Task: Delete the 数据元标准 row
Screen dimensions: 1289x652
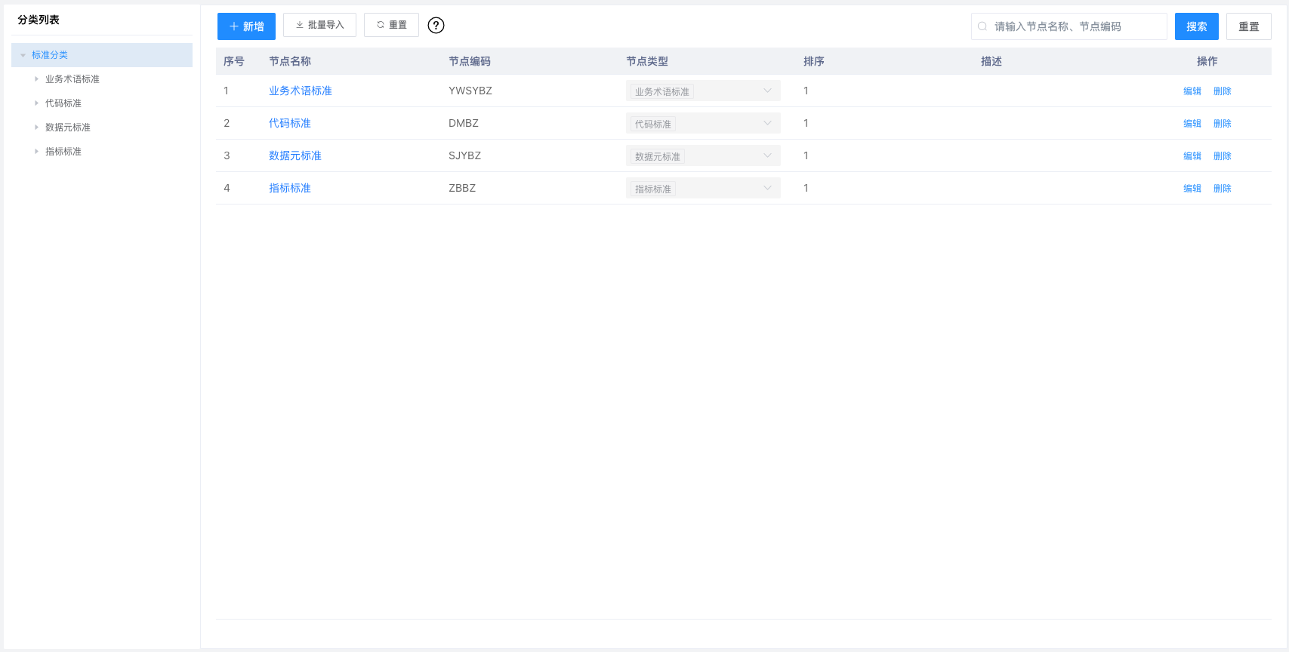Action: coord(1222,156)
